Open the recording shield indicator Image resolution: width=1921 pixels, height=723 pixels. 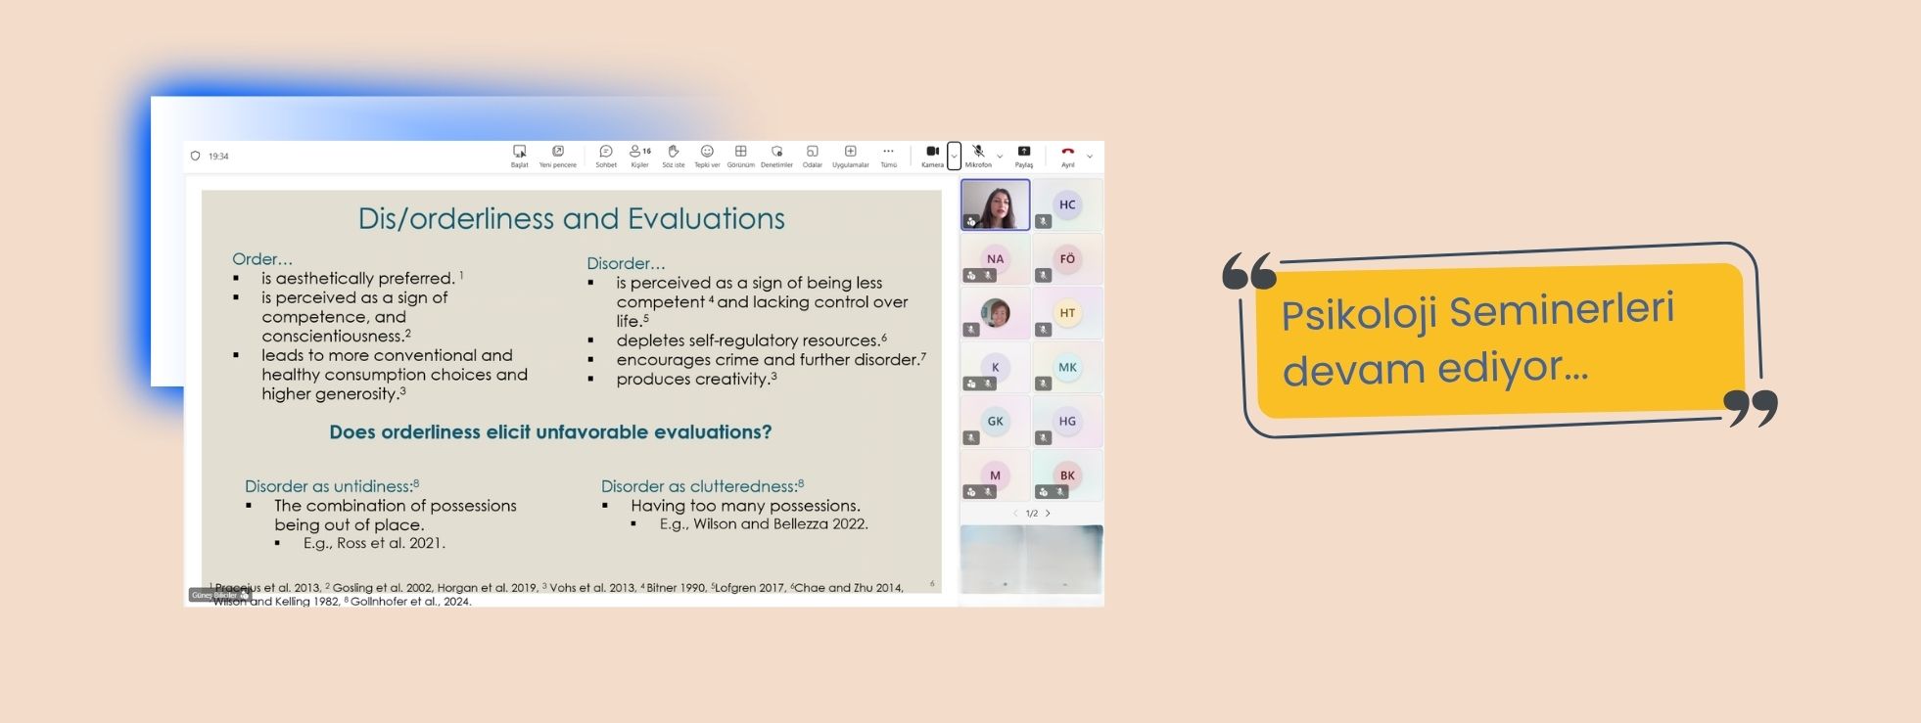pyautogui.click(x=195, y=157)
